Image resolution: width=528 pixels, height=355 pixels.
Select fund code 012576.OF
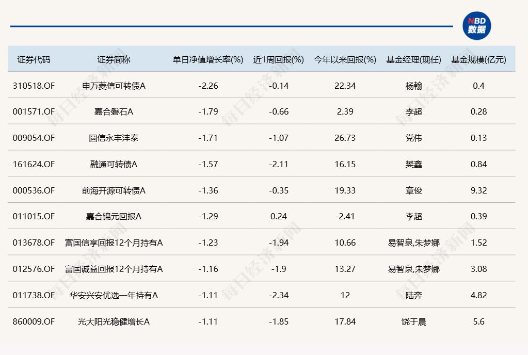tap(34, 269)
